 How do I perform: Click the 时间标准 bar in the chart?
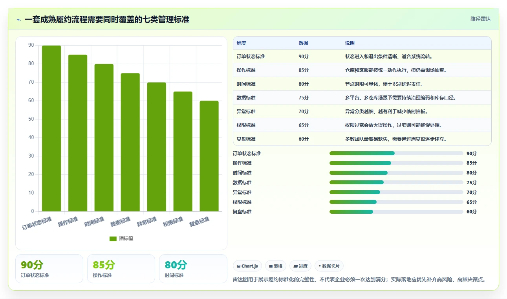(104, 138)
